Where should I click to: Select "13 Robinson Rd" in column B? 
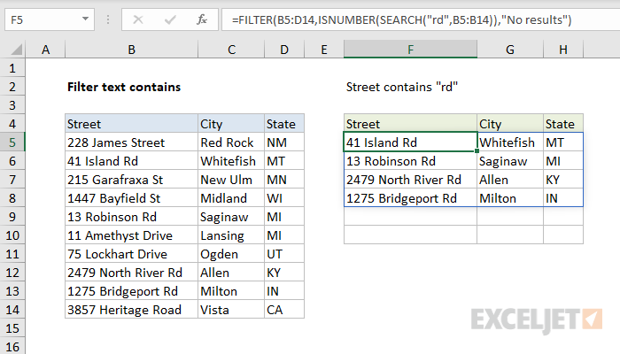click(131, 217)
